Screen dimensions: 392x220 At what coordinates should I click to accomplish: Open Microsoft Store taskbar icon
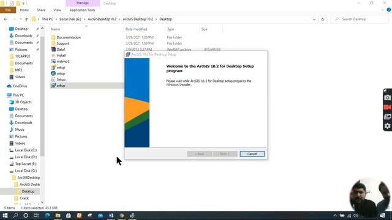point(68,215)
